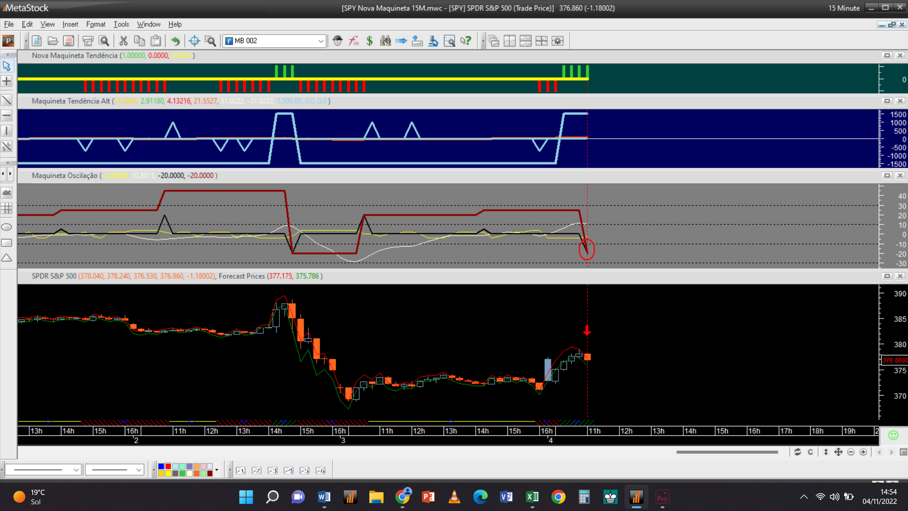
Task: Select the ellipse drawing tool
Action: click(x=7, y=227)
